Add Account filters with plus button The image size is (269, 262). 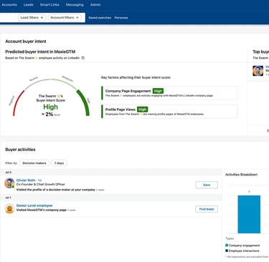65,17
